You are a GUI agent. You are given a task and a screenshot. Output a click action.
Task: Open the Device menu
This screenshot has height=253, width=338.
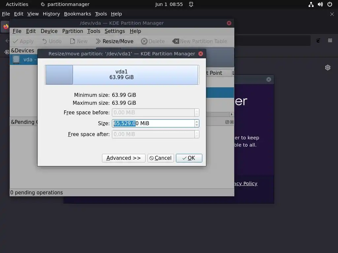(49, 31)
